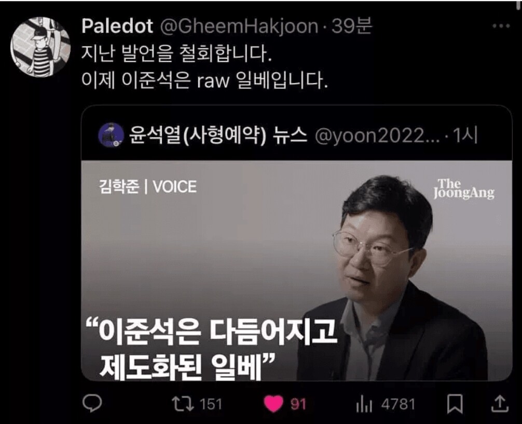Unlike the post via pink heart
The width and height of the screenshot is (522, 424).
[273, 404]
